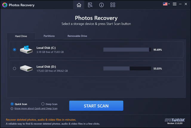Switch to the Partitions tab
This screenshot has height=128, width=191.
49,36
